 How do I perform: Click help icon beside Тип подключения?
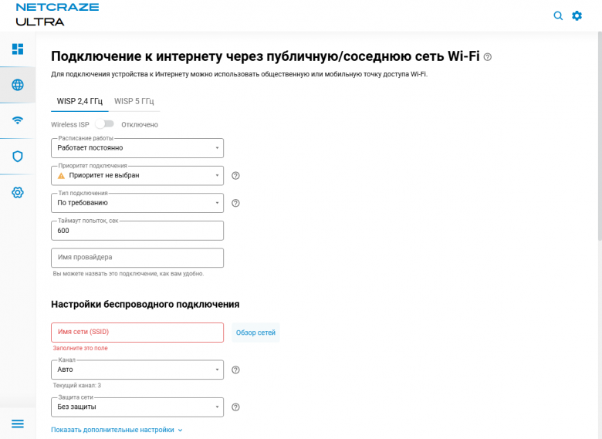click(x=235, y=203)
